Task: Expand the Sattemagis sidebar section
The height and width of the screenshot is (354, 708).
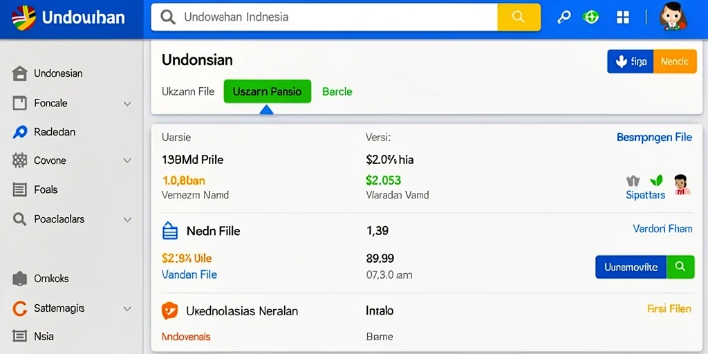Action: [127, 309]
